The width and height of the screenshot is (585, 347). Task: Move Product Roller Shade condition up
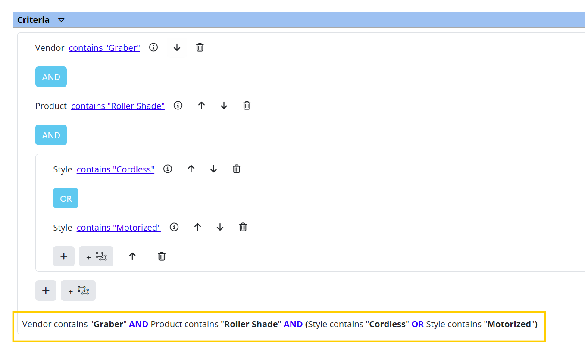(201, 106)
